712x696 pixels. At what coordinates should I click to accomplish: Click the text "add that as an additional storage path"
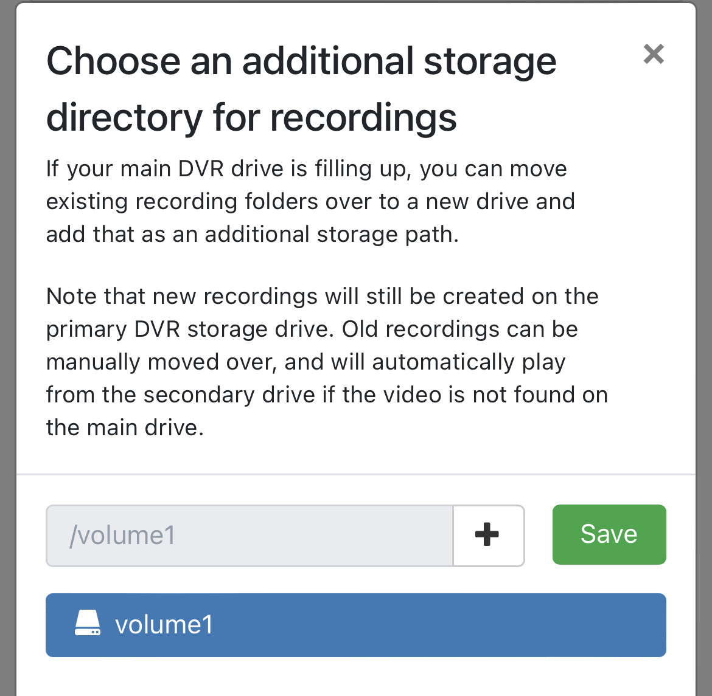[x=252, y=235]
